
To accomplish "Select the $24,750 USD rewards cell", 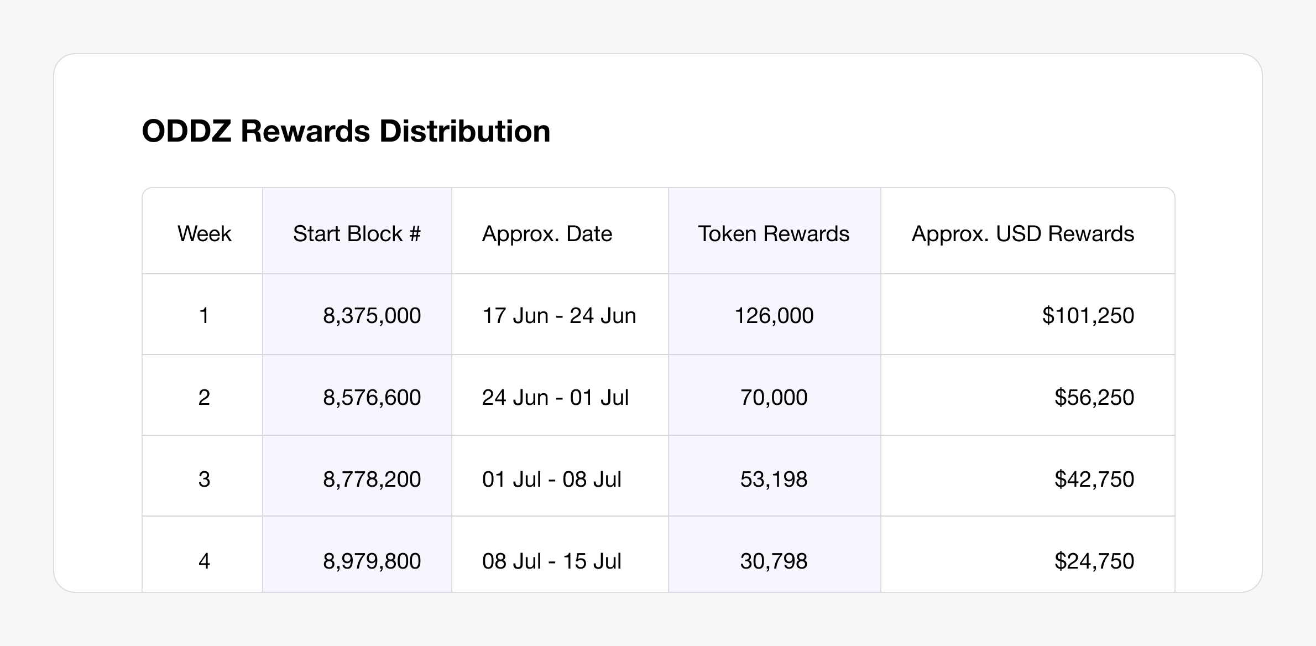I will [x=1094, y=561].
